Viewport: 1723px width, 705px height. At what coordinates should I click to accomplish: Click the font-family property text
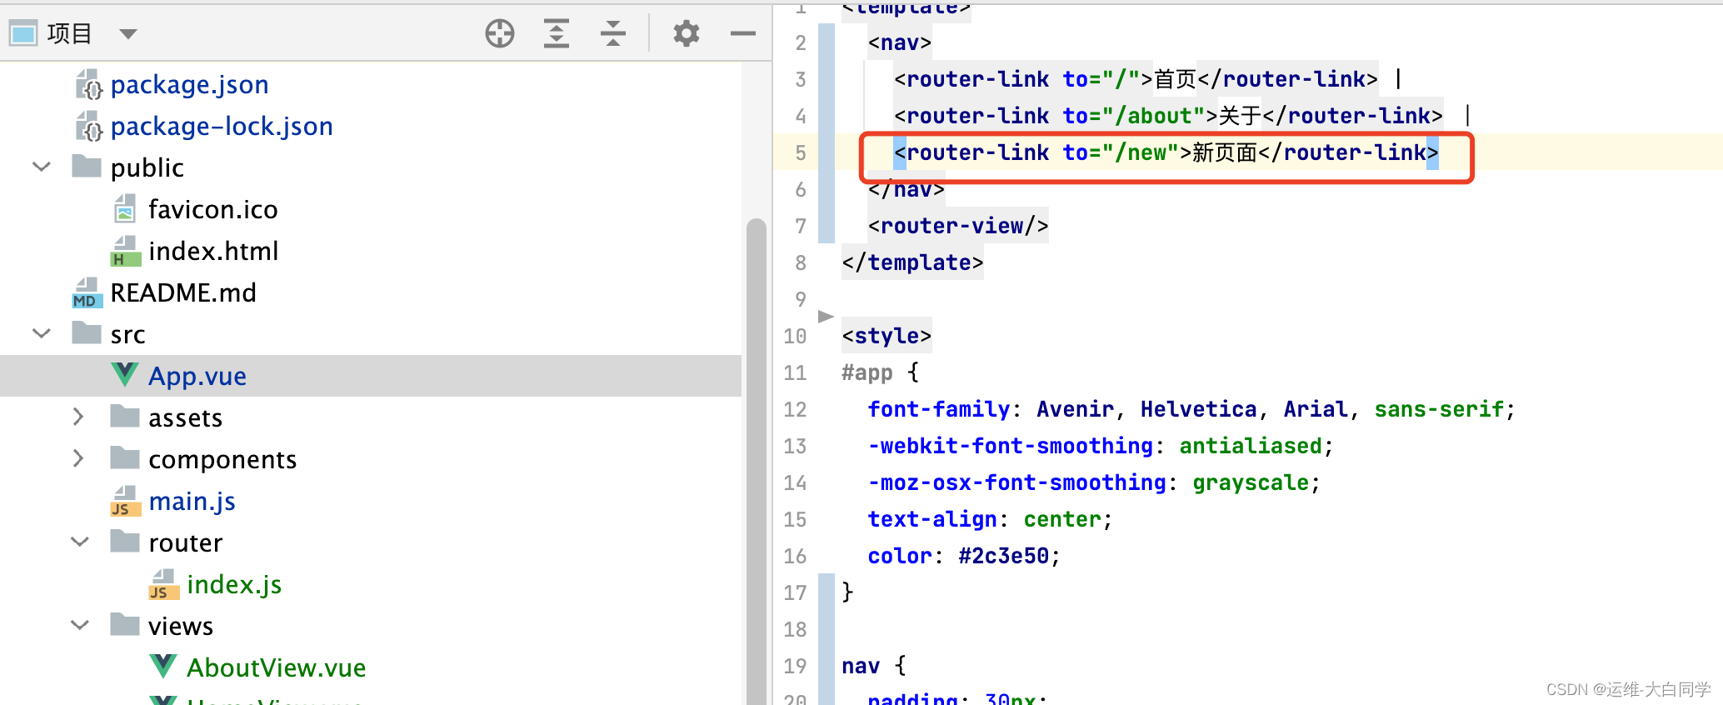tap(938, 409)
